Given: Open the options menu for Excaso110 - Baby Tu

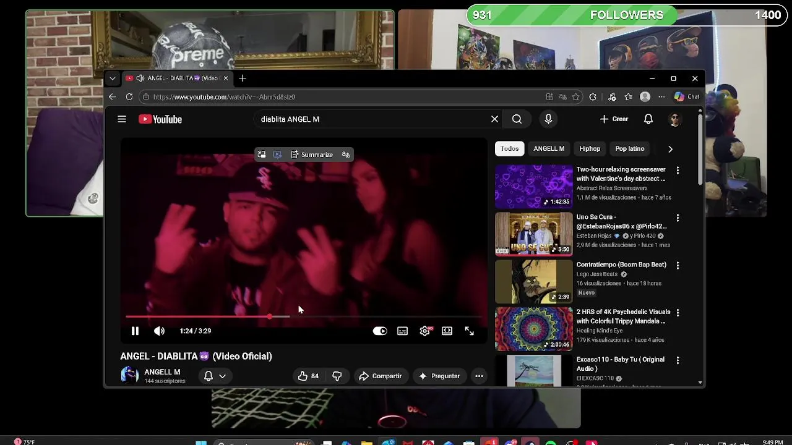Looking at the screenshot, I should pos(678,360).
